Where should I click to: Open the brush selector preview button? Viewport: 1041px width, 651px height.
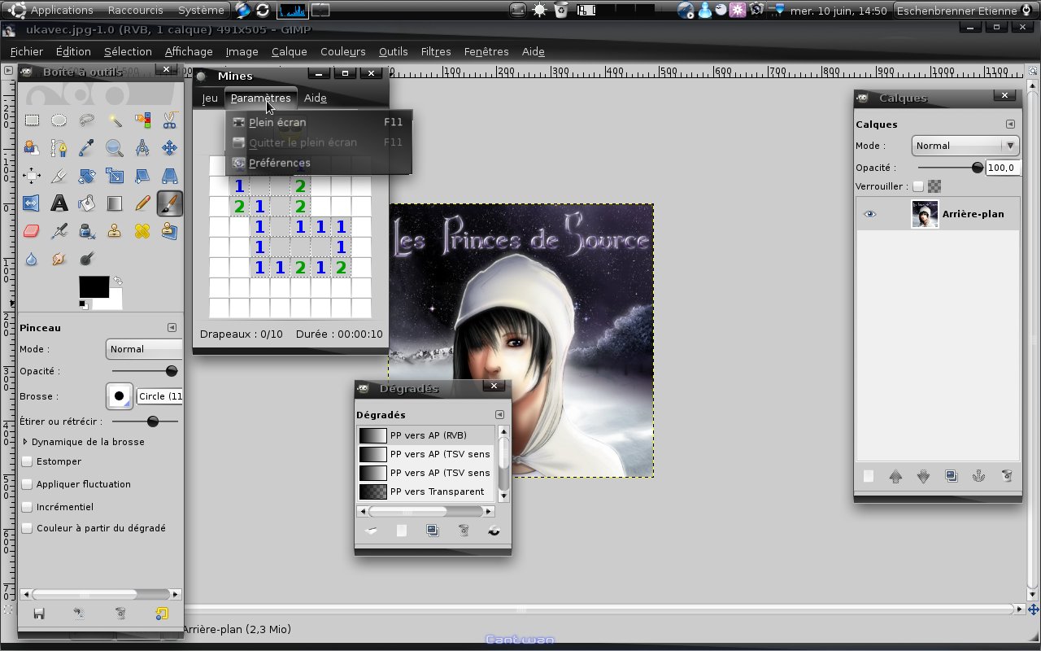tap(120, 396)
